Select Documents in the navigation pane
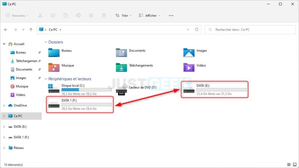Viewport: 299px width, 168px height. [x=24, y=69]
